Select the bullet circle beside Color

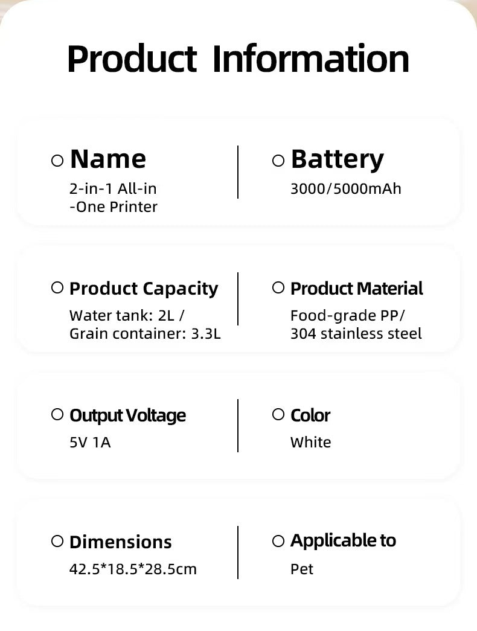pyautogui.click(x=278, y=415)
